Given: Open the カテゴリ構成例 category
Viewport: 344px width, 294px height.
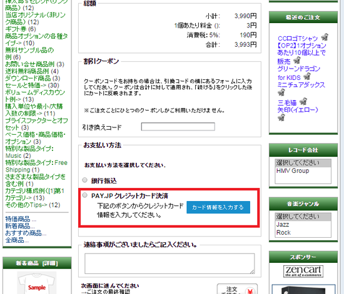Looking at the screenshot, I should coord(34,194).
